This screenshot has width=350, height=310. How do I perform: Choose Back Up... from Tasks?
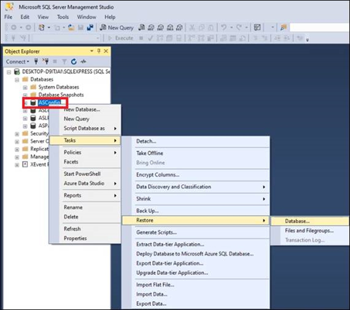(196, 211)
